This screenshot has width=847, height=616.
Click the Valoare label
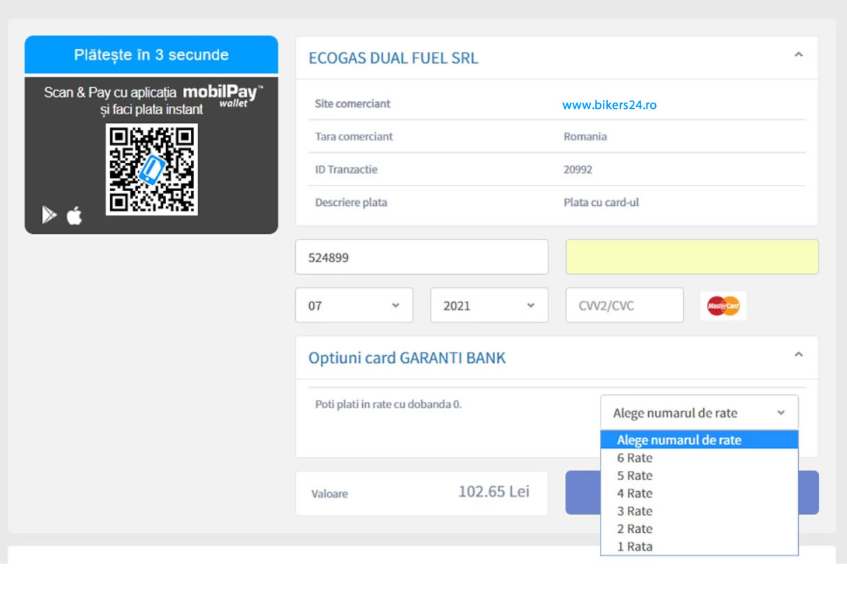329,494
